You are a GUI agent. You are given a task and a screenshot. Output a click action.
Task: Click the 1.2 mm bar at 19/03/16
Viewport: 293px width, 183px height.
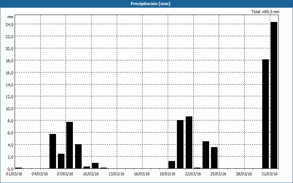(172, 165)
